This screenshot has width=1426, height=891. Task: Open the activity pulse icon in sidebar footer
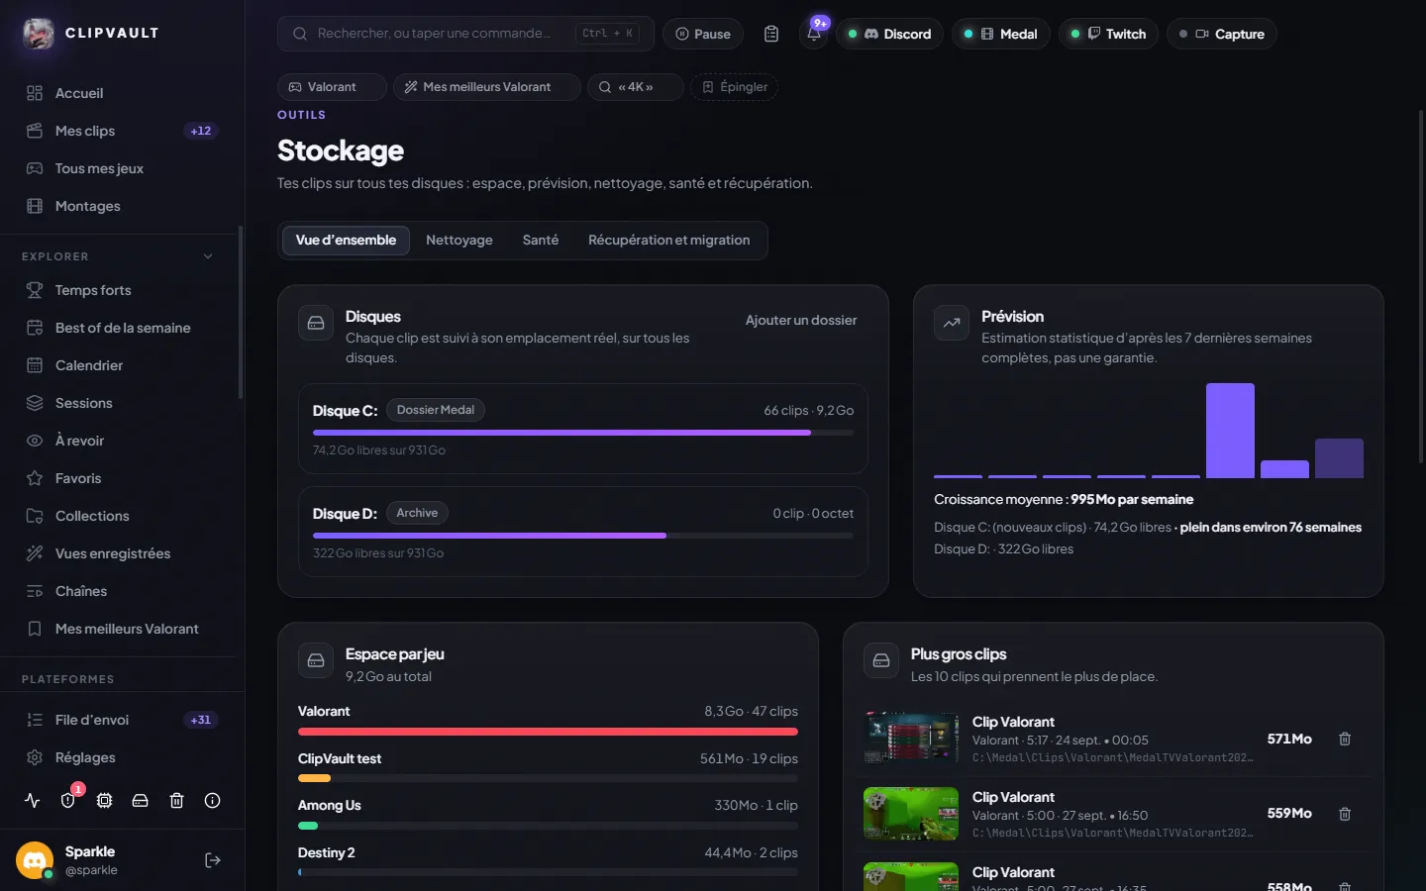[33, 801]
